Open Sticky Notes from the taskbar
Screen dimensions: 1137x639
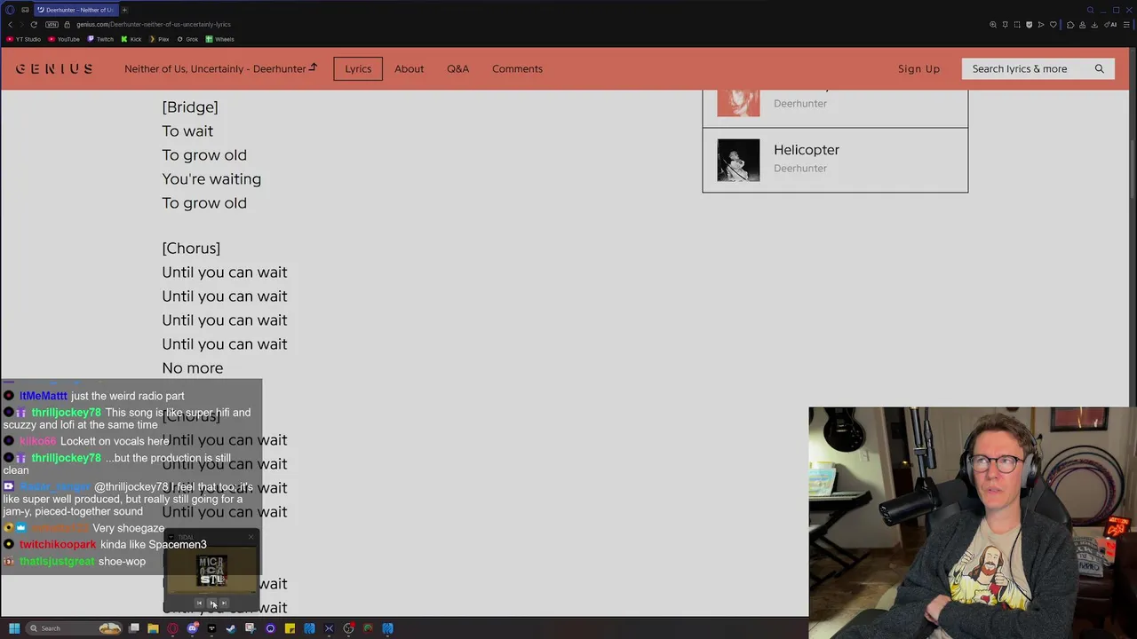(290, 628)
